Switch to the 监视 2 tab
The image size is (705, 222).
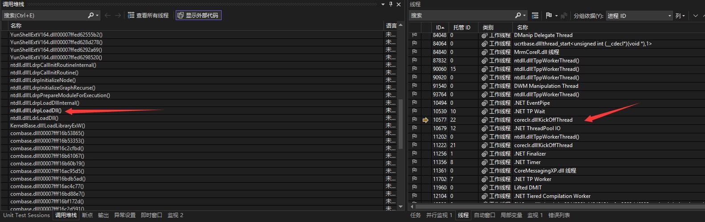(x=175, y=215)
